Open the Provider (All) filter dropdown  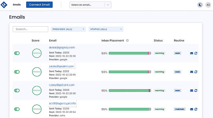(68, 29)
